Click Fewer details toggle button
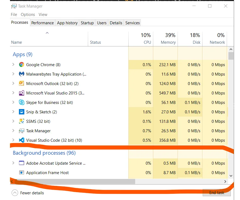Screen dimensions: 240x200 [x=28, y=193]
